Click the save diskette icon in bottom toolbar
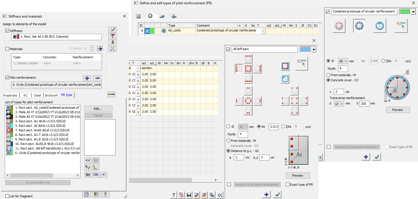 pyautogui.click(x=189, y=195)
